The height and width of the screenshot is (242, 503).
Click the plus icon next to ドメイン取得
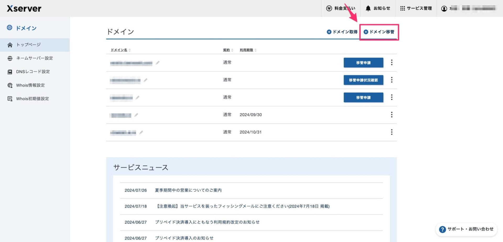pos(329,32)
